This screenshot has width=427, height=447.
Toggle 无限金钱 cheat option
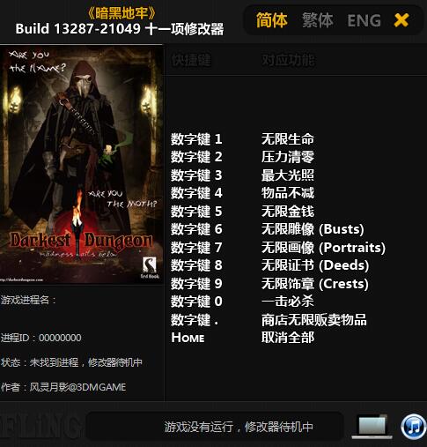coord(288,212)
